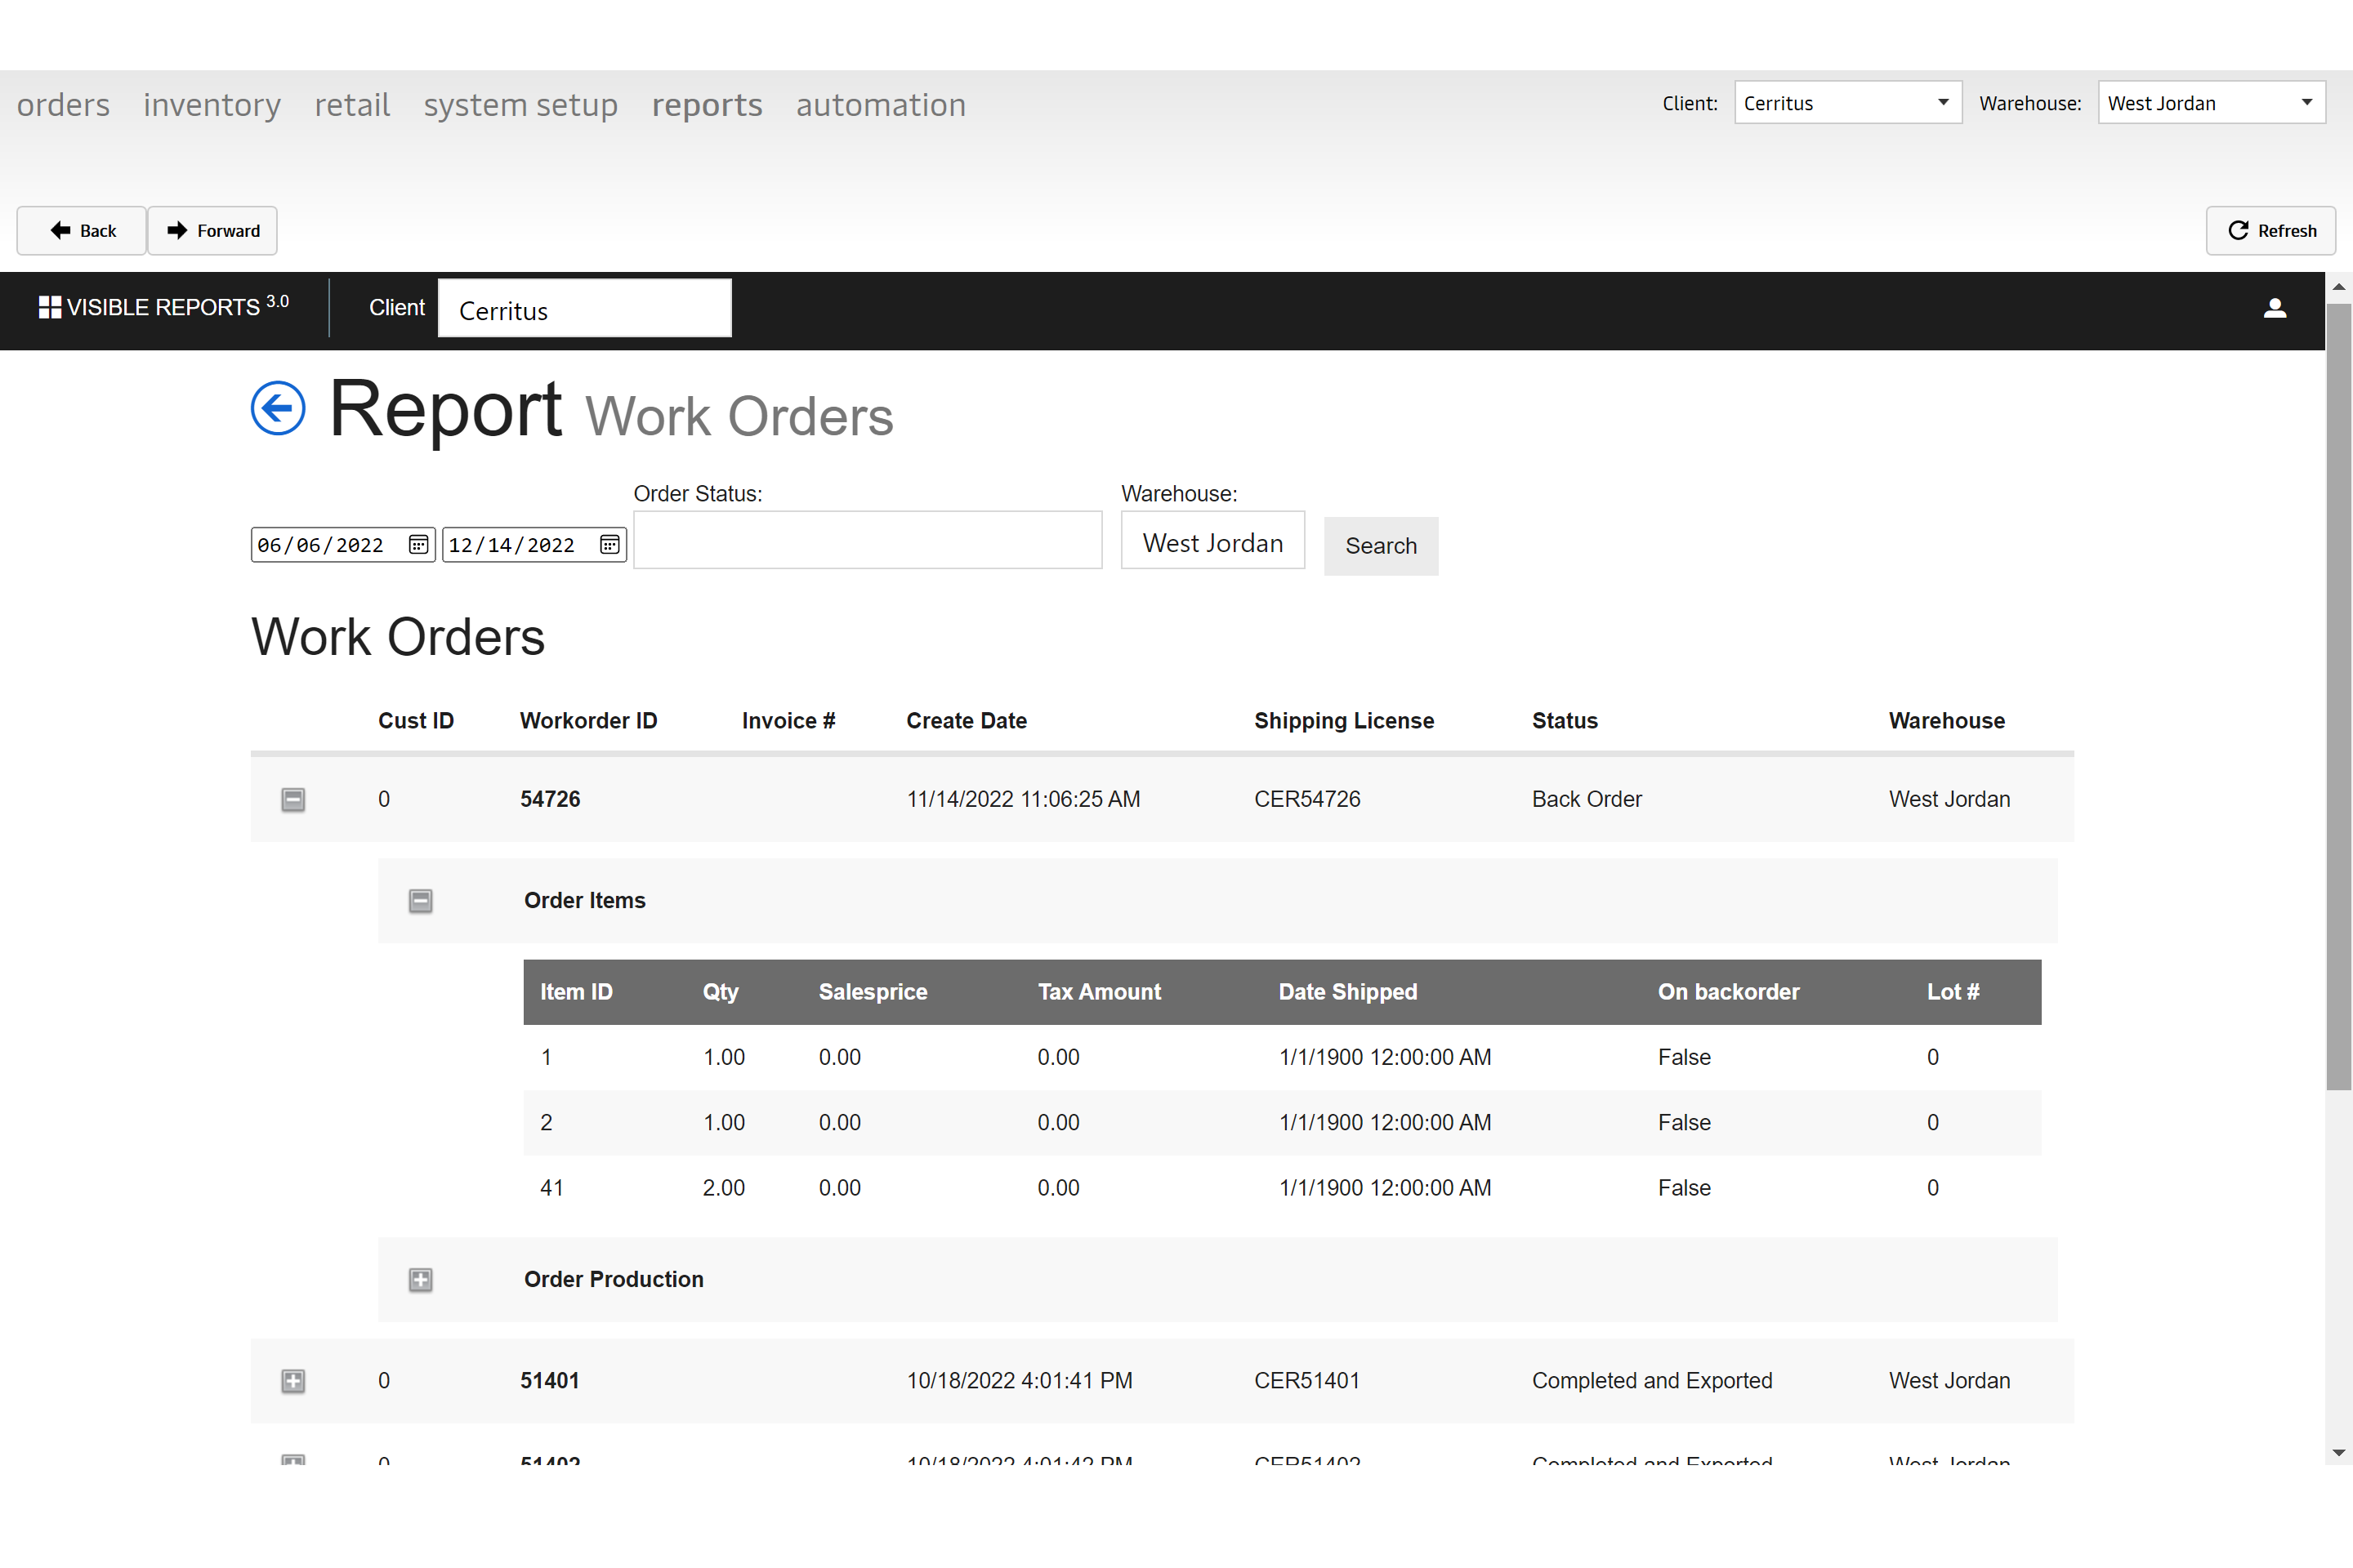
Task: Click the scrollbar down arrow
Action: click(2339, 1453)
